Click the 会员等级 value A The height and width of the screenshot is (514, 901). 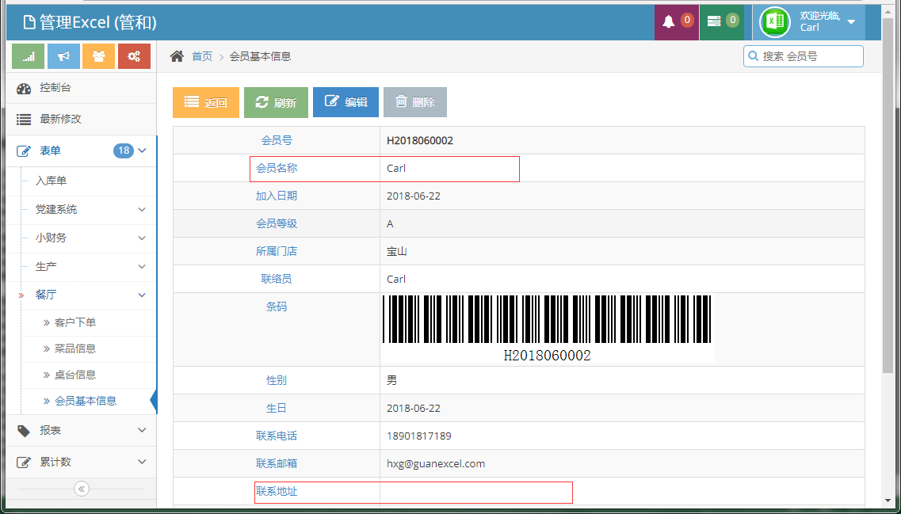coord(390,223)
